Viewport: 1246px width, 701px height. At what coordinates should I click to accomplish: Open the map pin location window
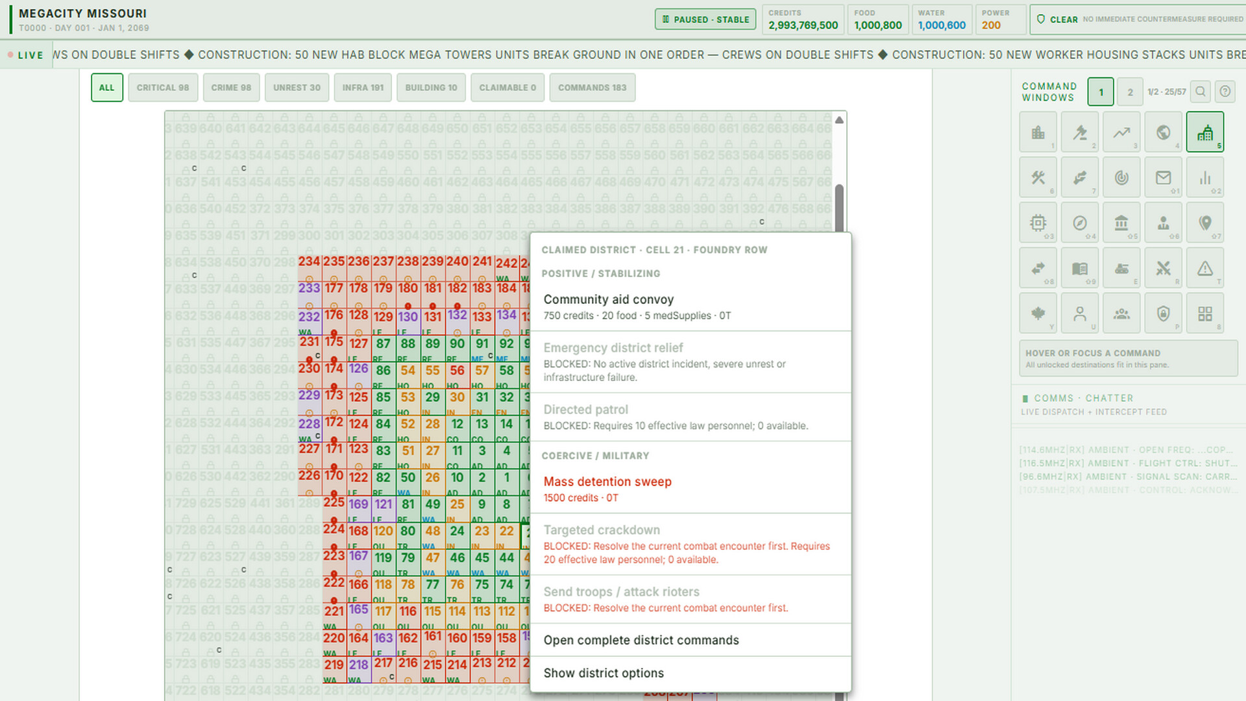coord(1205,223)
